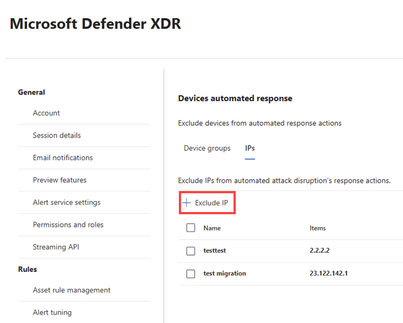Open Alert tuning under Rules
The height and width of the screenshot is (323, 403).
[52, 313]
